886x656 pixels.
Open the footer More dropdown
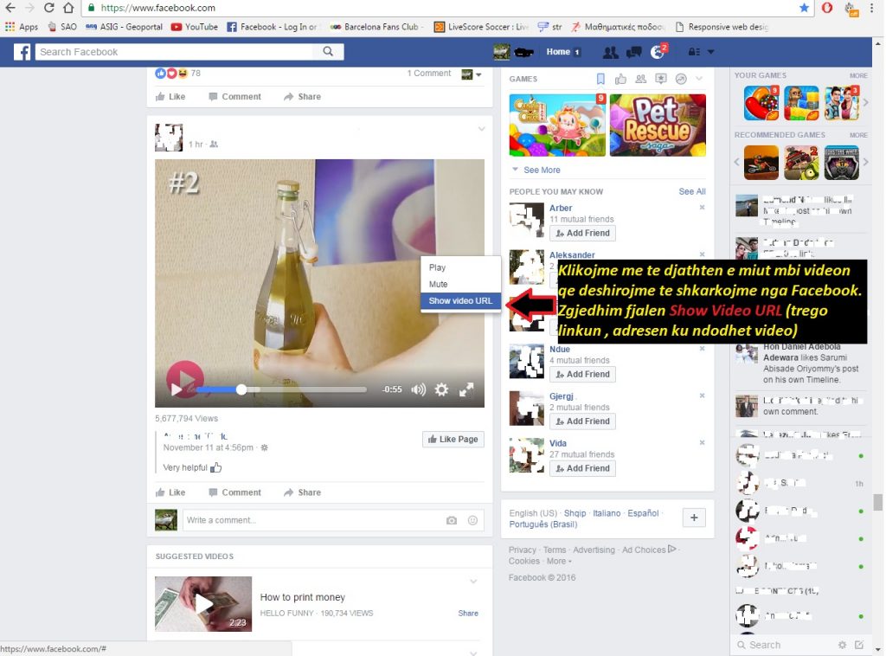pyautogui.click(x=559, y=561)
